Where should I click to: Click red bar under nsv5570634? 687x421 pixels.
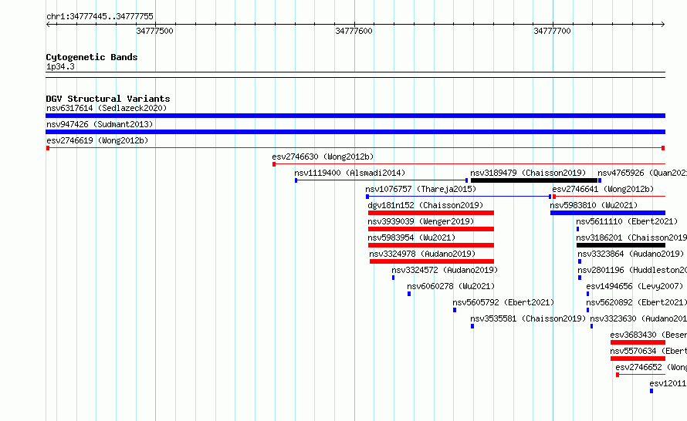638,359
